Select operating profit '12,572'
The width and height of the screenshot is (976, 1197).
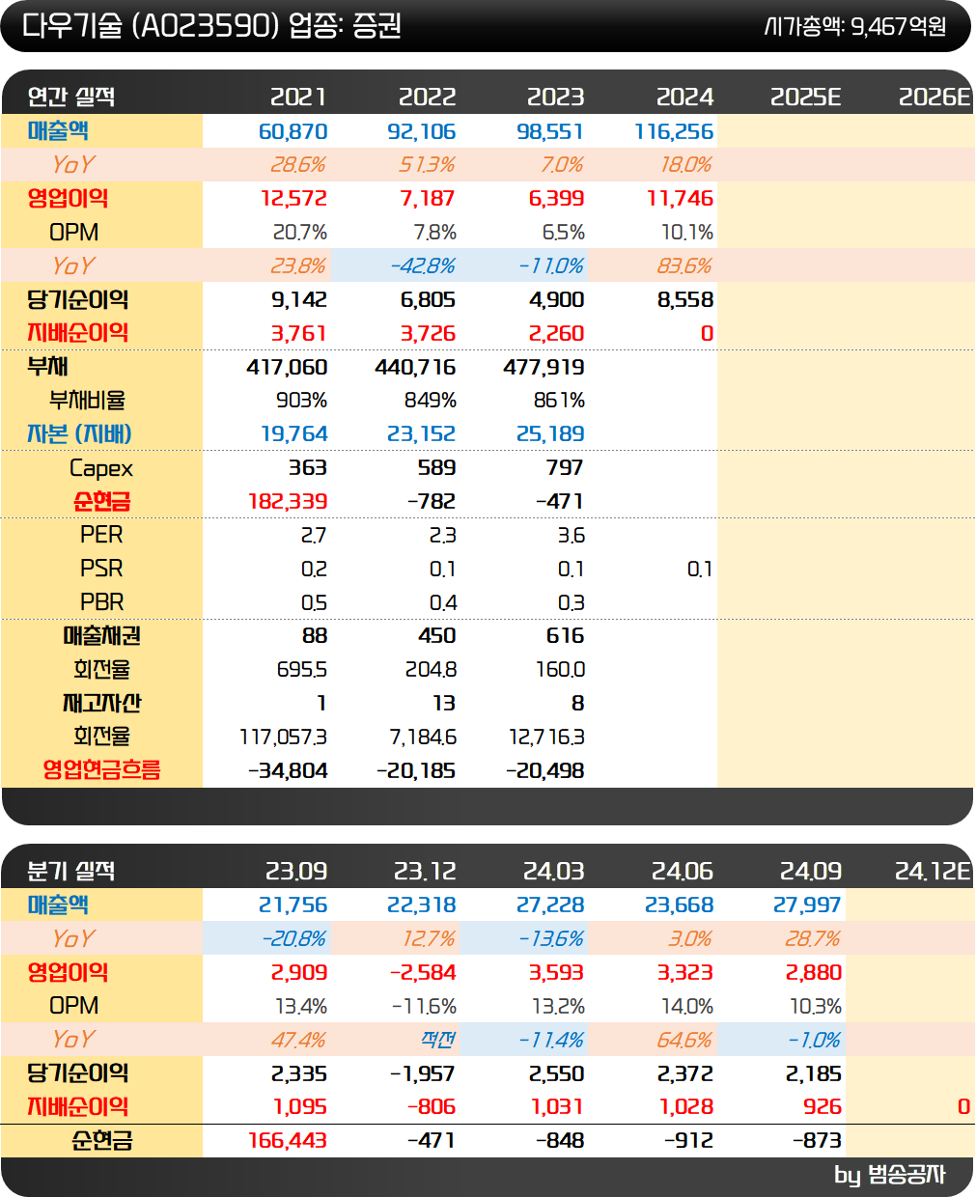293,199
